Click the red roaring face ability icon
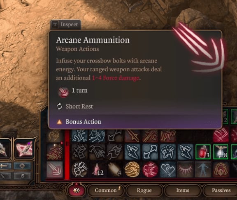Image resolution: width=237 pixels, height=200 pixels. tap(150, 169)
